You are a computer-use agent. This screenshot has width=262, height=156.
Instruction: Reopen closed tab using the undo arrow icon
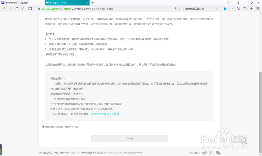(x=245, y=9)
